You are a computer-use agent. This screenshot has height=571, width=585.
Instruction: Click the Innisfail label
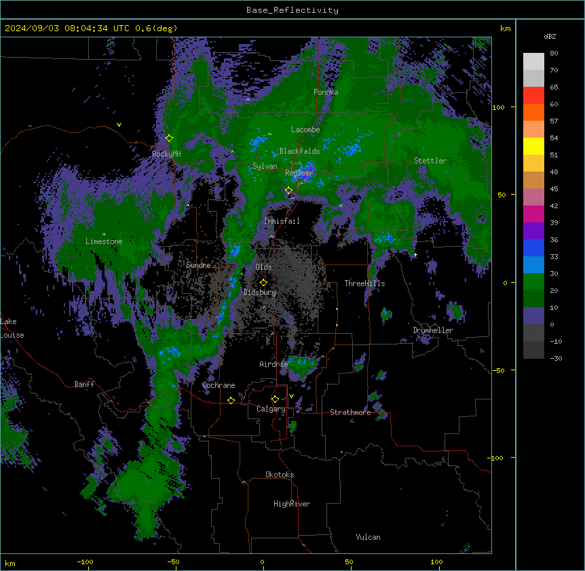pyautogui.click(x=282, y=221)
